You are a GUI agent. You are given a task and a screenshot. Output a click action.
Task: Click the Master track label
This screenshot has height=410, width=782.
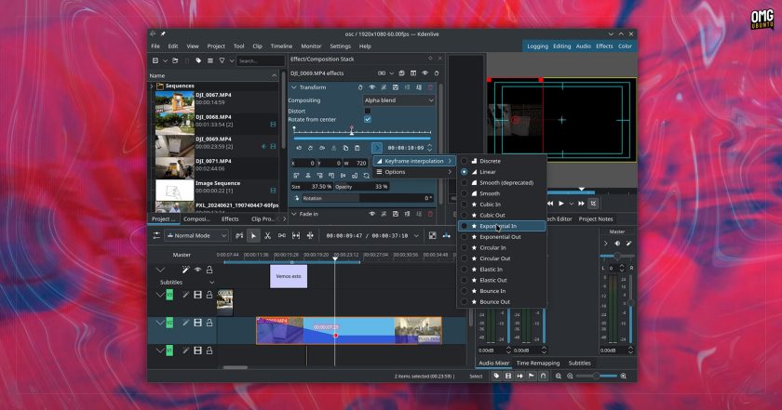tap(182, 255)
